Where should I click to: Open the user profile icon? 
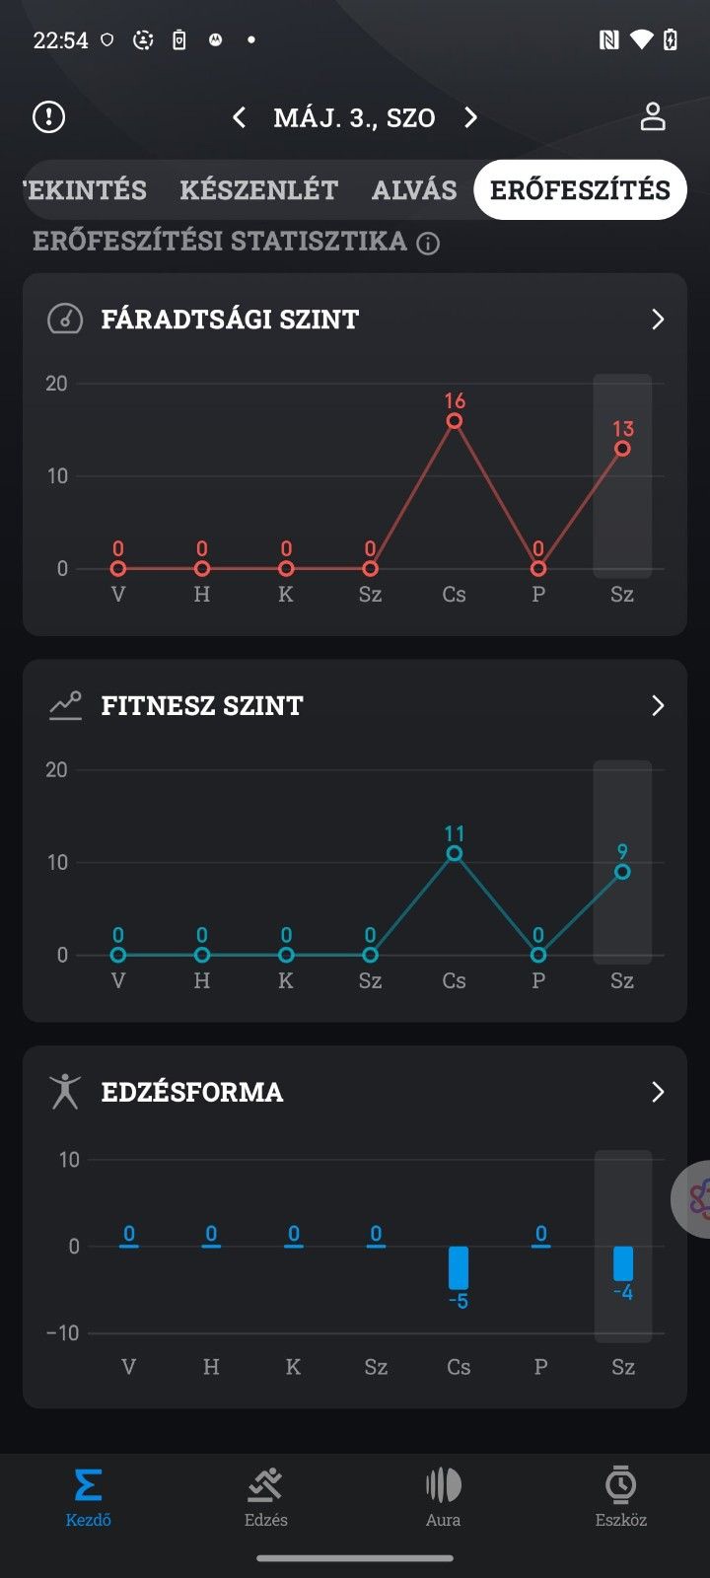click(x=653, y=116)
